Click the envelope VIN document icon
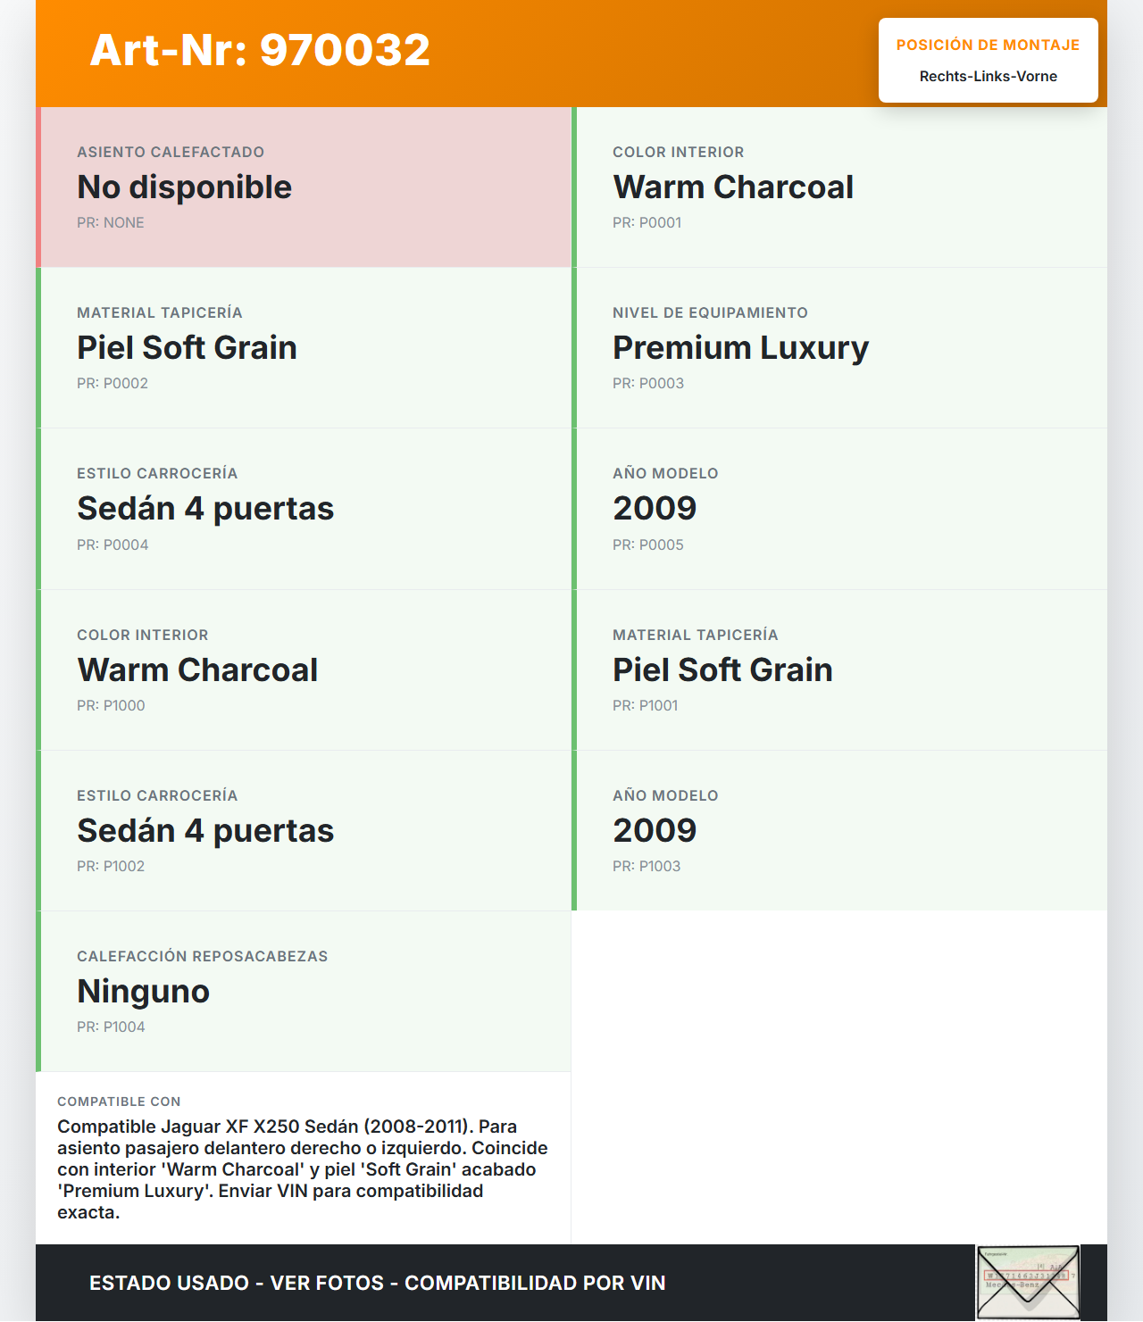 tap(1028, 1282)
